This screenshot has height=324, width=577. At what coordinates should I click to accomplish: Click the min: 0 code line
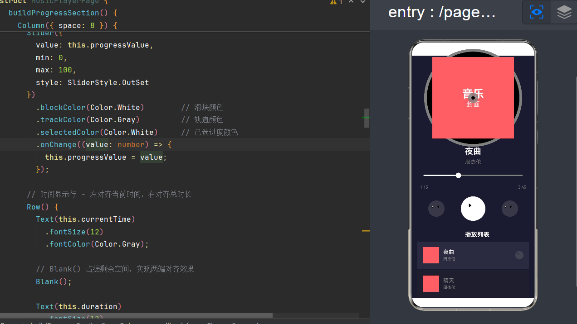pos(52,58)
